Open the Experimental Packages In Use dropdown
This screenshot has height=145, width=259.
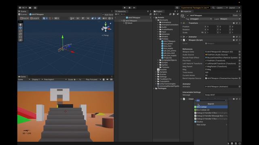[x=195, y=8]
